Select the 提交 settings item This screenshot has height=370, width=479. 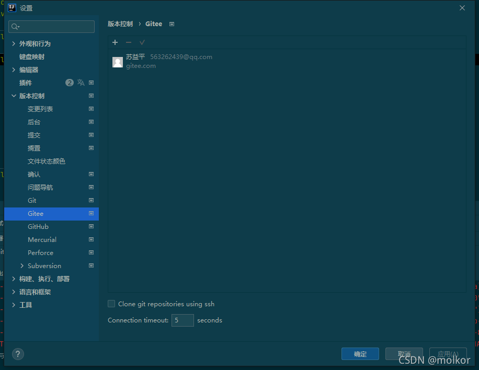(34, 135)
